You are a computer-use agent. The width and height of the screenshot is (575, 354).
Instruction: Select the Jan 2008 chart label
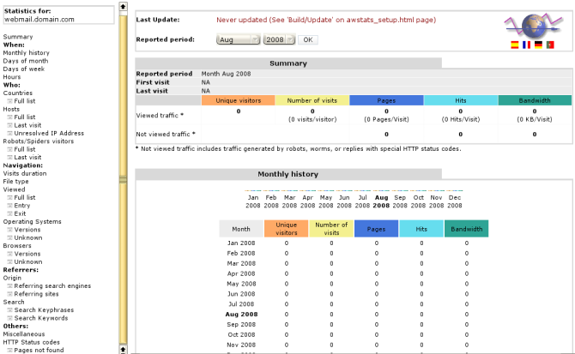(253, 201)
